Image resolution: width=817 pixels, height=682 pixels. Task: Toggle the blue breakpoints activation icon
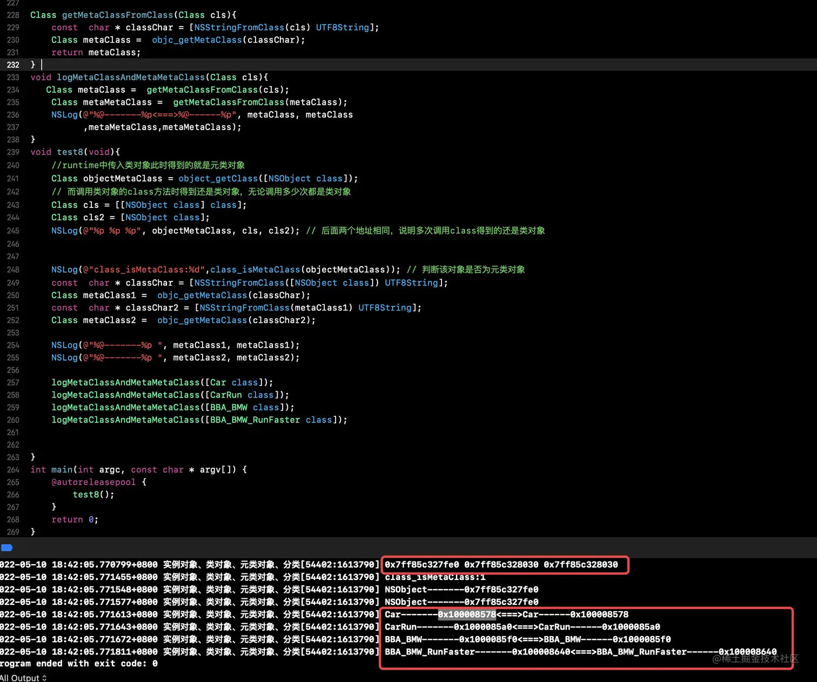tap(7, 548)
